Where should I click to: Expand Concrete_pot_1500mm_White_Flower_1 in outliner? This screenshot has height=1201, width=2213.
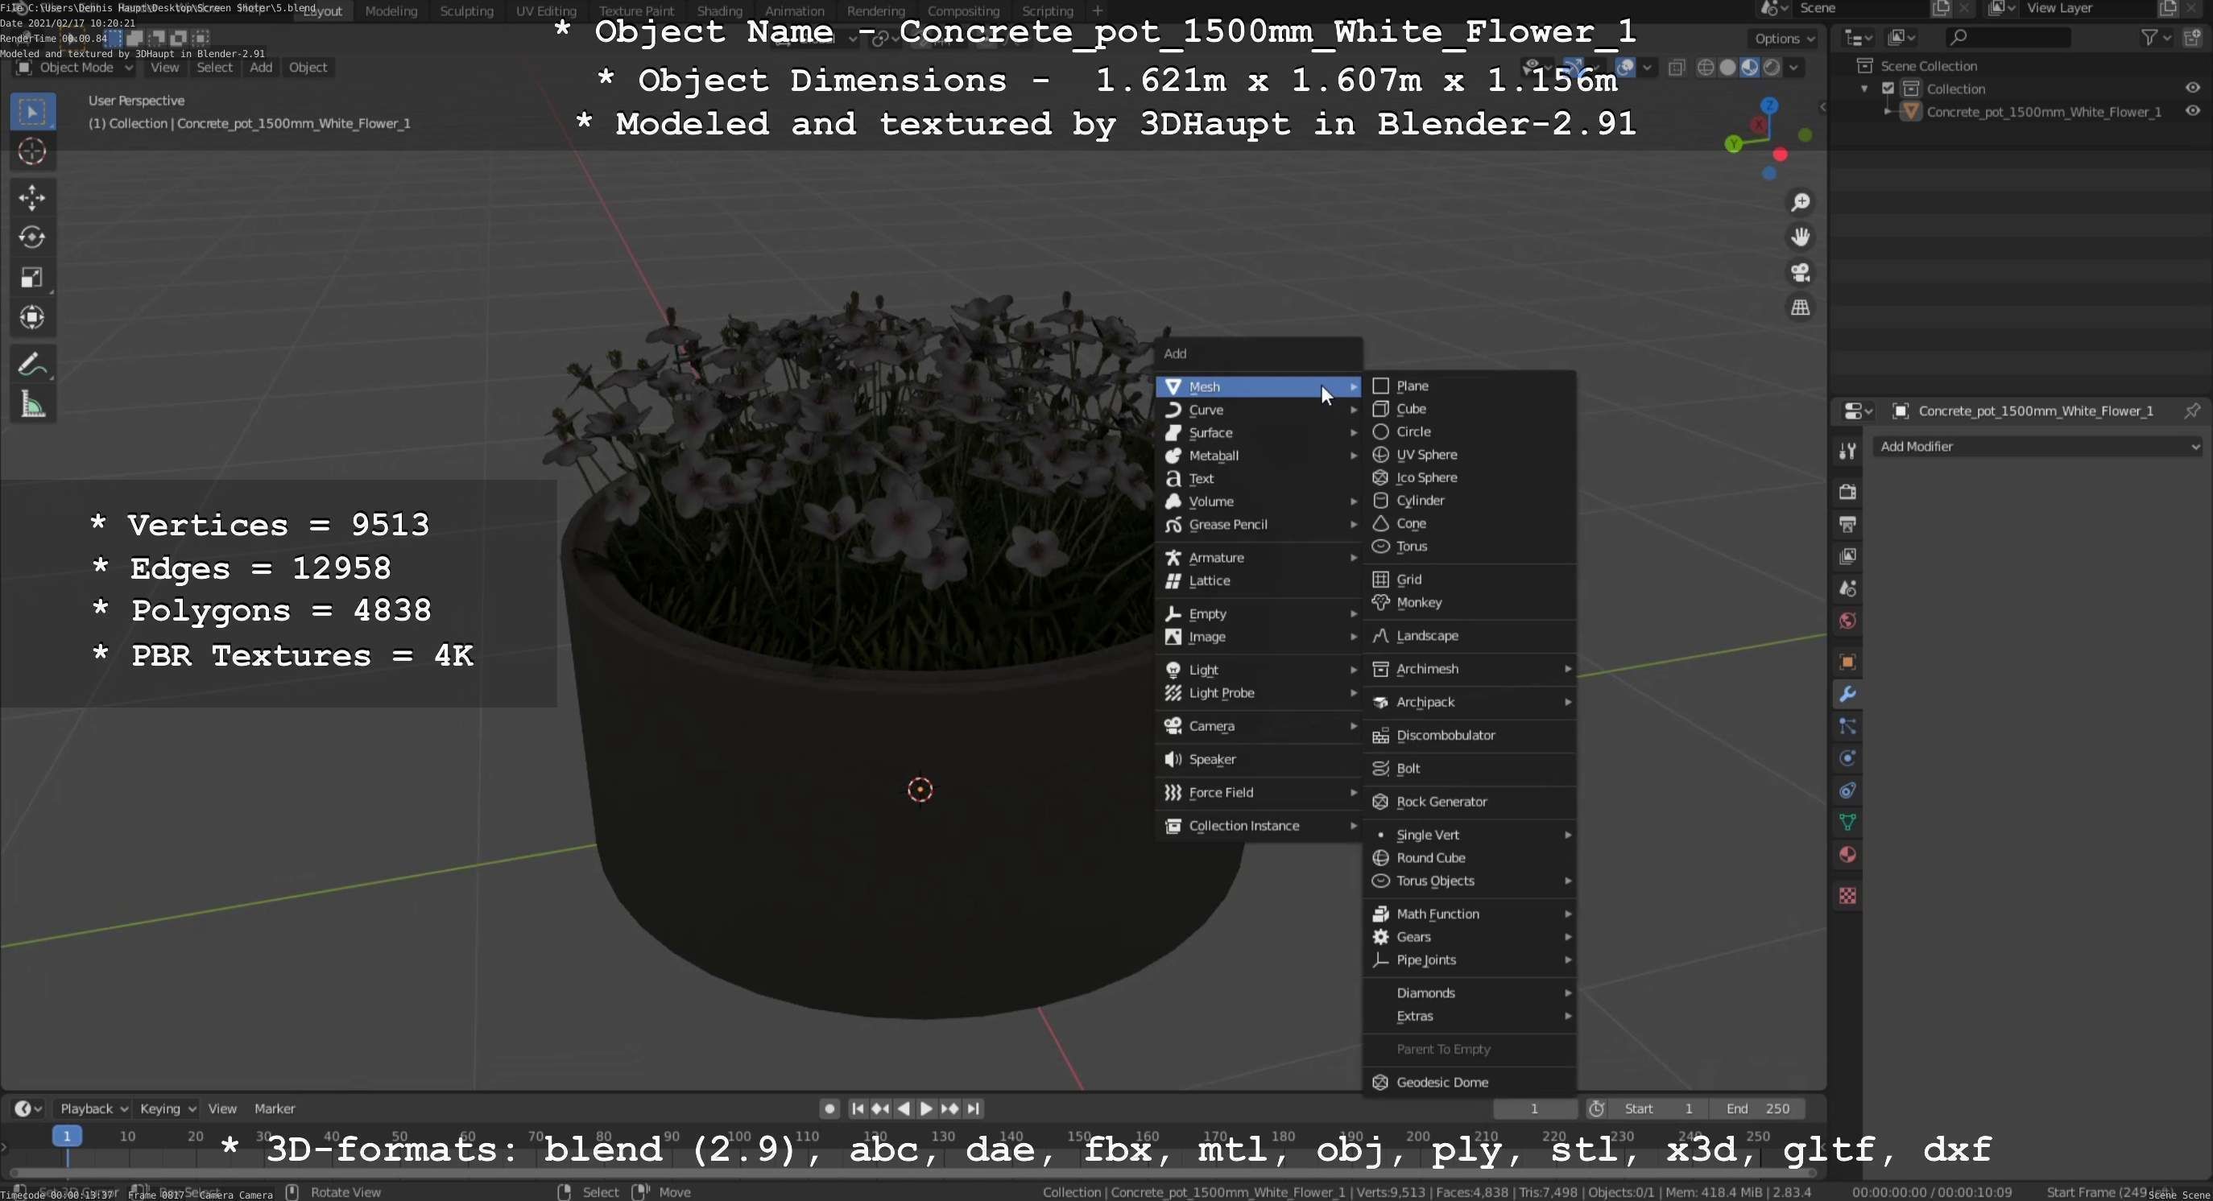1888,112
